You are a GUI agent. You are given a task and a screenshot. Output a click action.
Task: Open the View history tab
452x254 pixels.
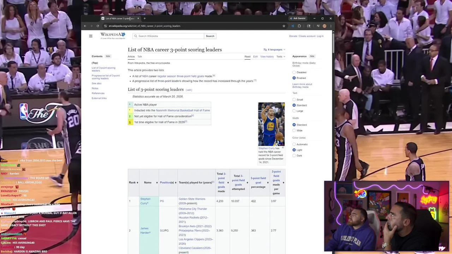click(x=267, y=56)
